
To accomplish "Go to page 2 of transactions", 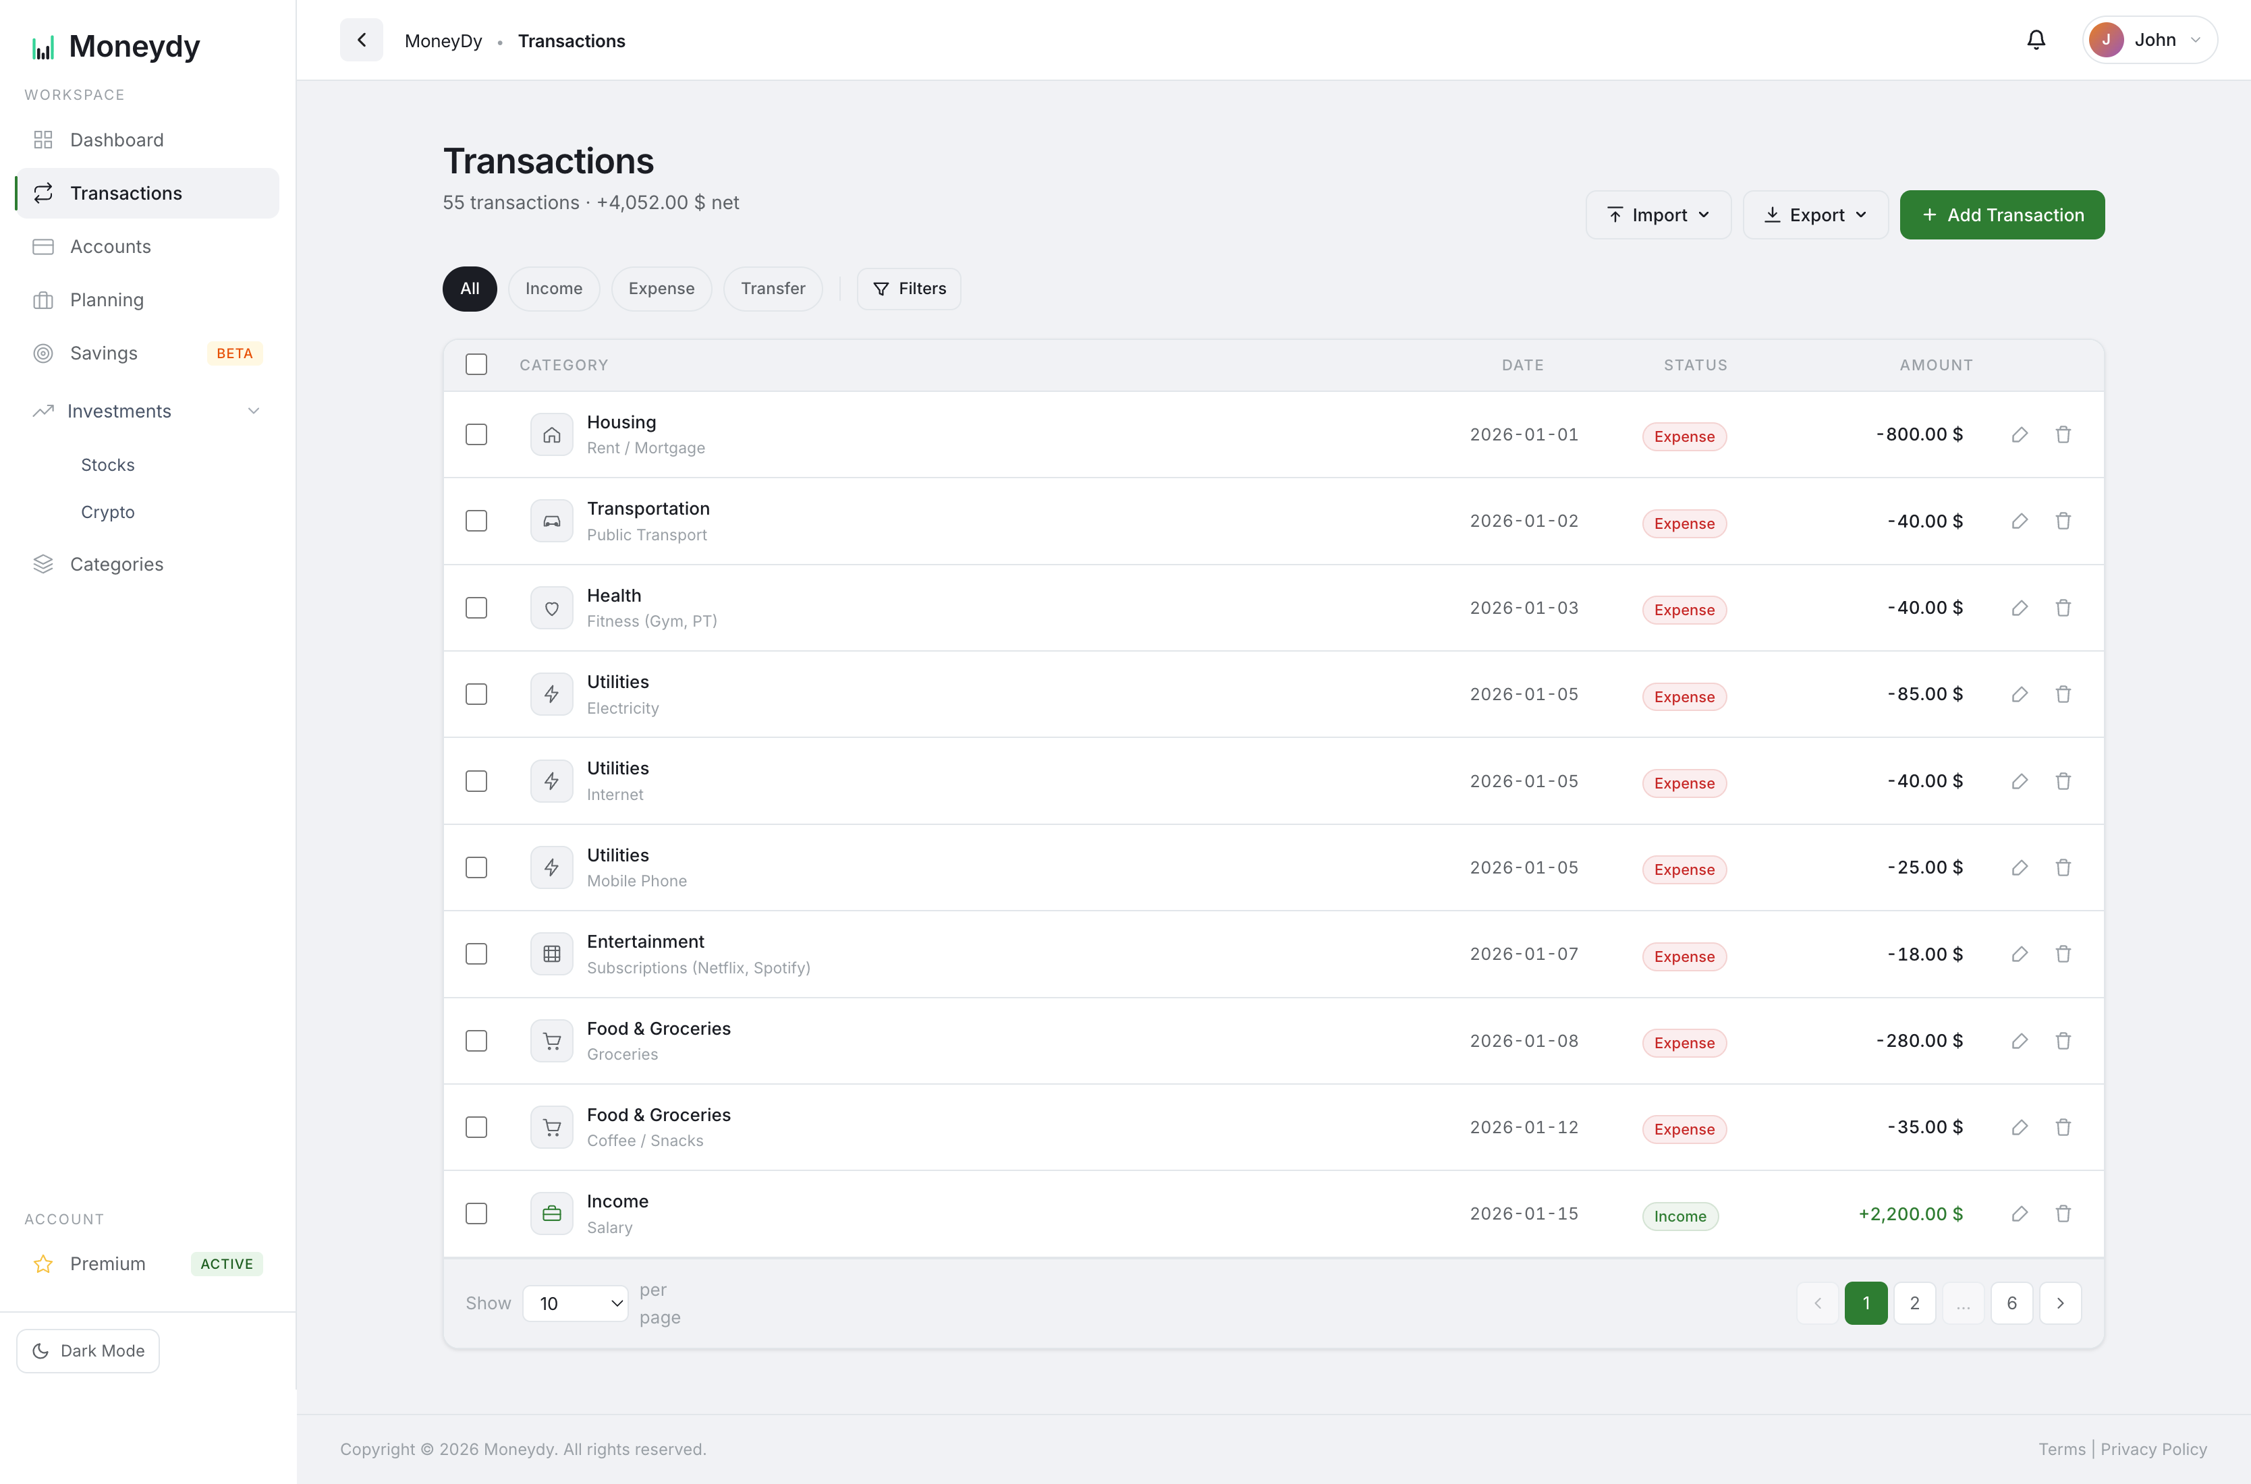I will point(1914,1303).
